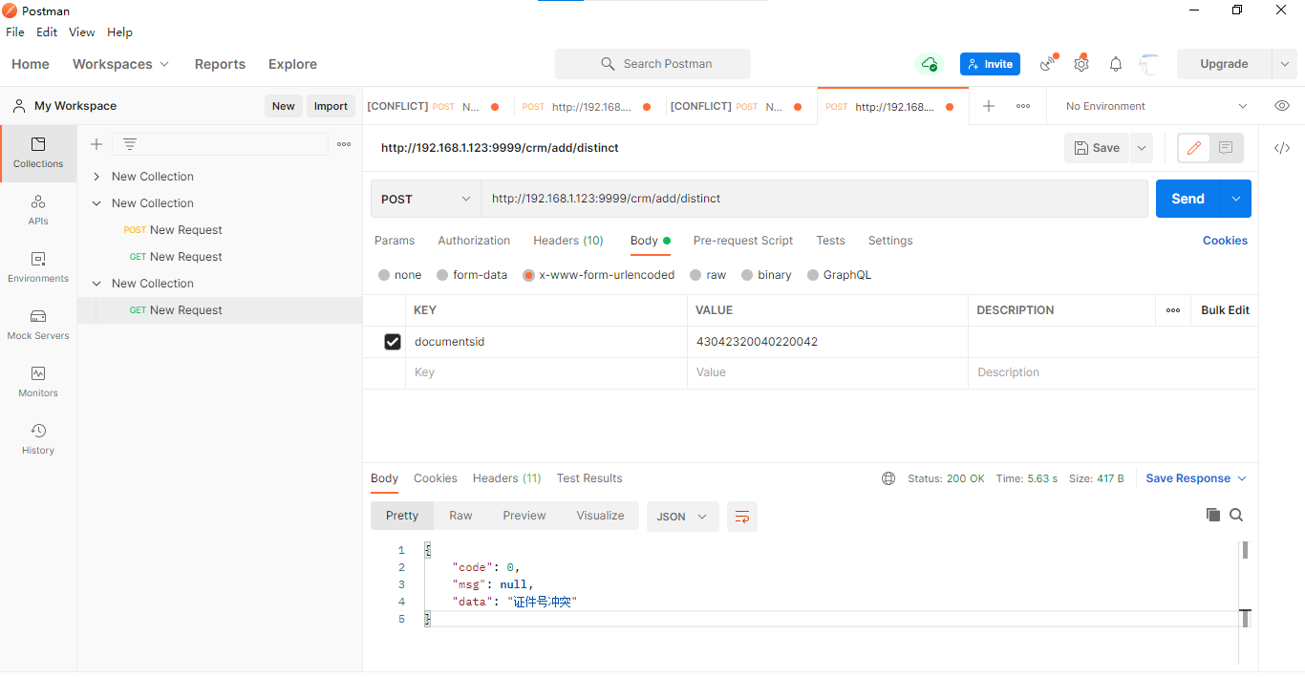Image resolution: width=1305 pixels, height=678 pixels.
Task: Open the code snippet panel icon
Action: pos(1282,148)
